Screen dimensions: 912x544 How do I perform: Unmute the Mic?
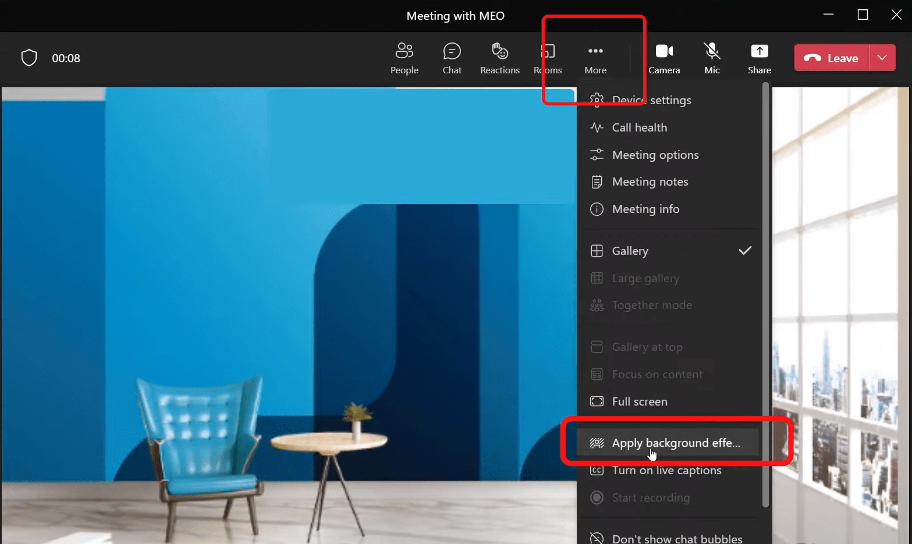tap(712, 58)
